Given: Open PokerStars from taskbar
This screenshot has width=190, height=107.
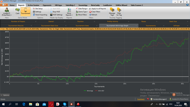Looking at the screenshot, I should (78, 104).
